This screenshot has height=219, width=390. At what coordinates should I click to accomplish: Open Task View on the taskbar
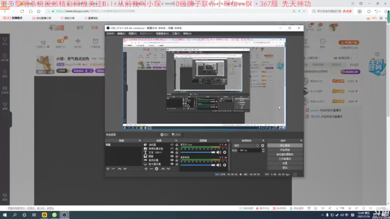tap(34, 215)
